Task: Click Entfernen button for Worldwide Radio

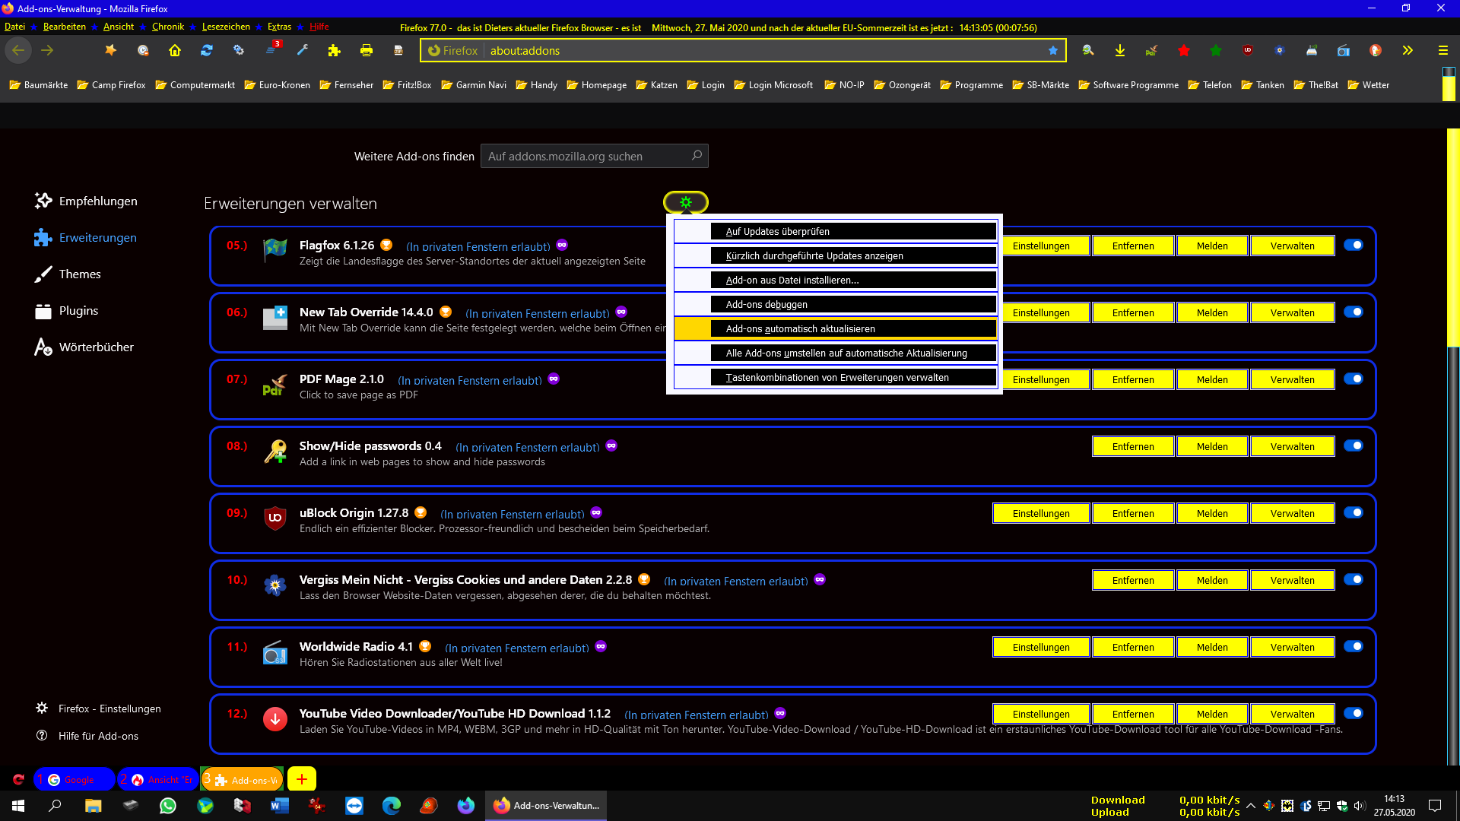Action: pos(1133,647)
